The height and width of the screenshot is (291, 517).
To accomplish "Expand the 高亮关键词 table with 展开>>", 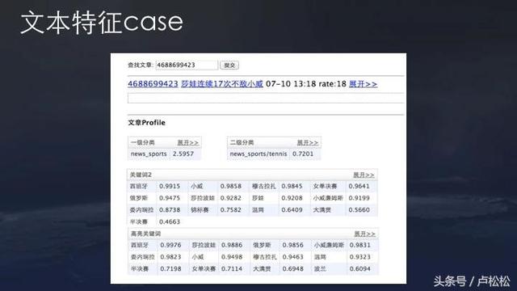I will [x=364, y=234].
